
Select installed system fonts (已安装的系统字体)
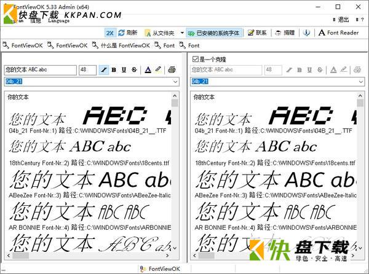pyautogui.click(x=214, y=33)
